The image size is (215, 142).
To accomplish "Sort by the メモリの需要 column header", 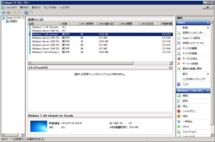I will point(129,24).
